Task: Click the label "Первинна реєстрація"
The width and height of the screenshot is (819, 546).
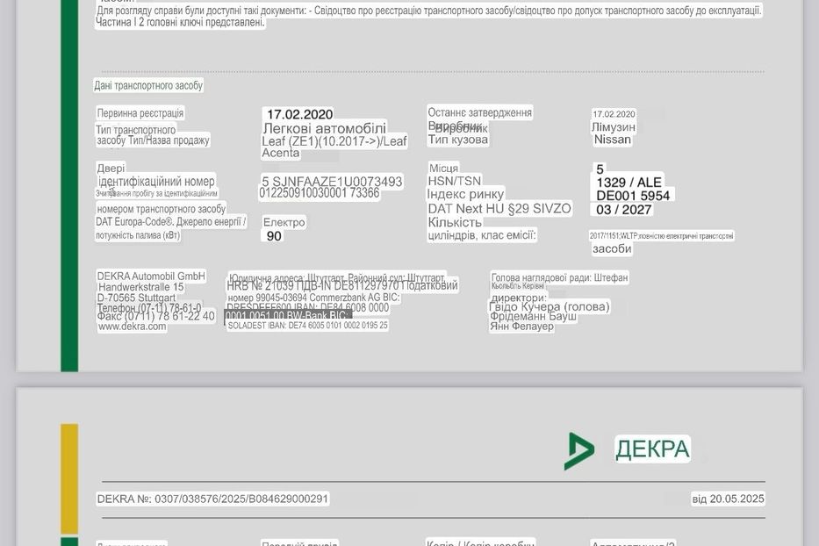Action: tap(140, 113)
